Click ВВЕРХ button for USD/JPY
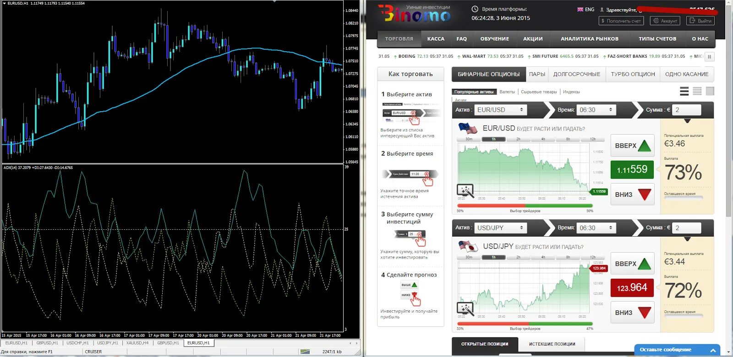733x357 pixels. click(x=632, y=264)
